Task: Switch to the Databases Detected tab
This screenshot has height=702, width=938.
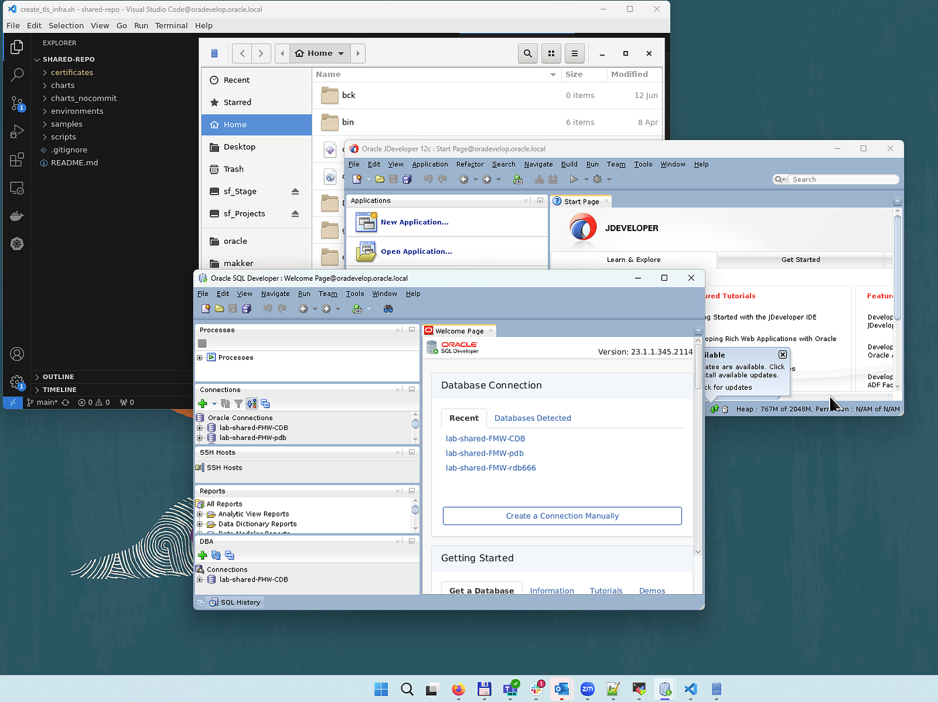Action: [533, 418]
